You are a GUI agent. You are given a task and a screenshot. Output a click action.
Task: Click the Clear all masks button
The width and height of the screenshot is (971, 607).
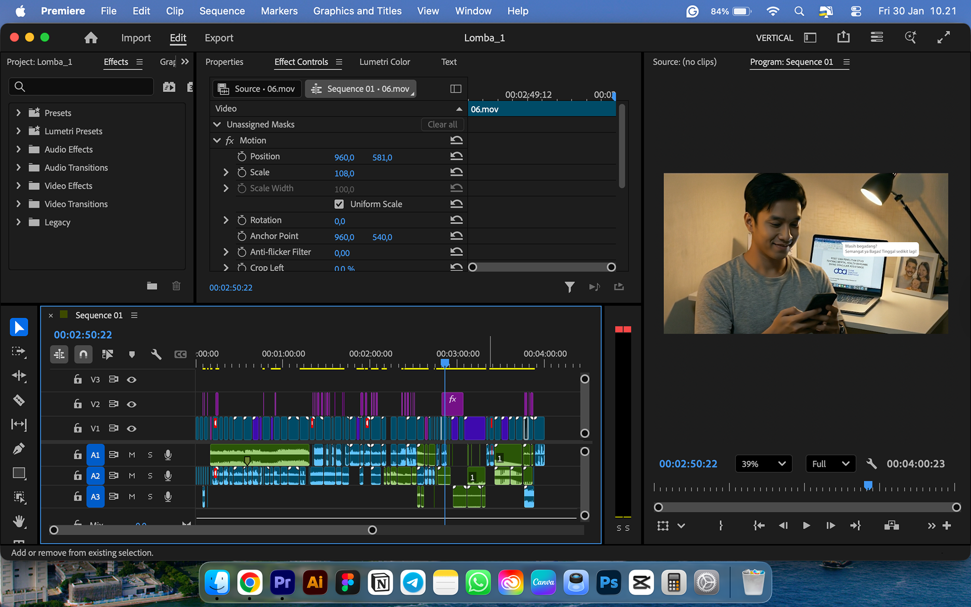[x=442, y=124]
